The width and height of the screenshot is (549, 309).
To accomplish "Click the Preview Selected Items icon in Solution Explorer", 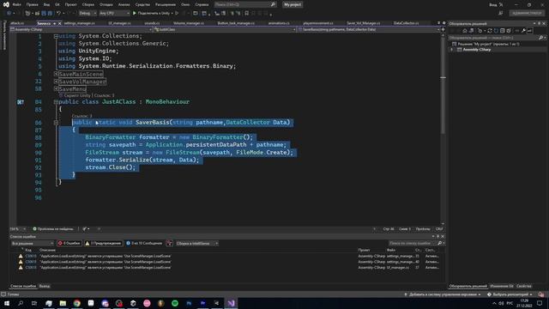I will (x=530, y=31).
